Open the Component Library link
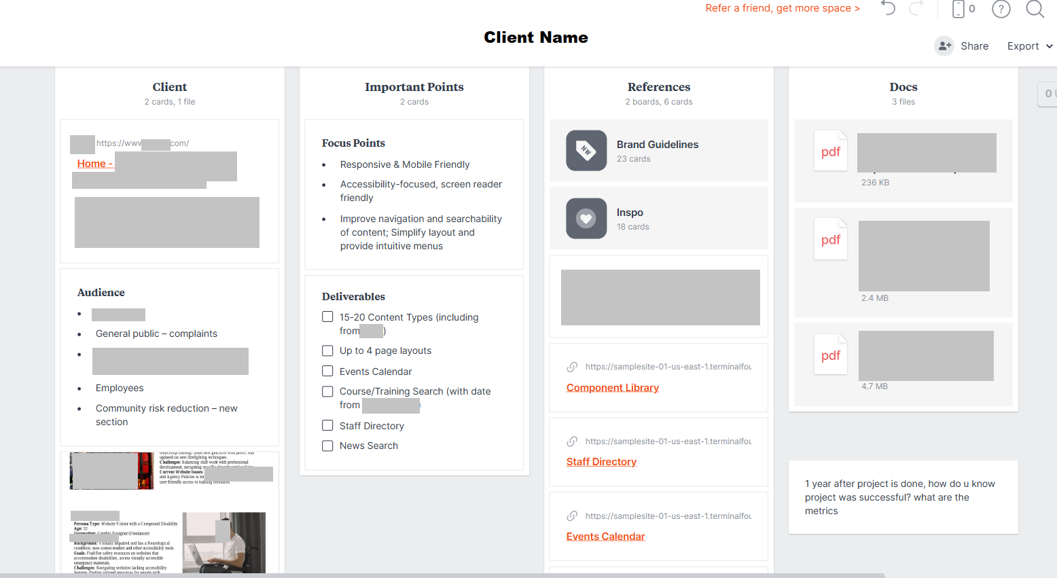 pos(612,388)
